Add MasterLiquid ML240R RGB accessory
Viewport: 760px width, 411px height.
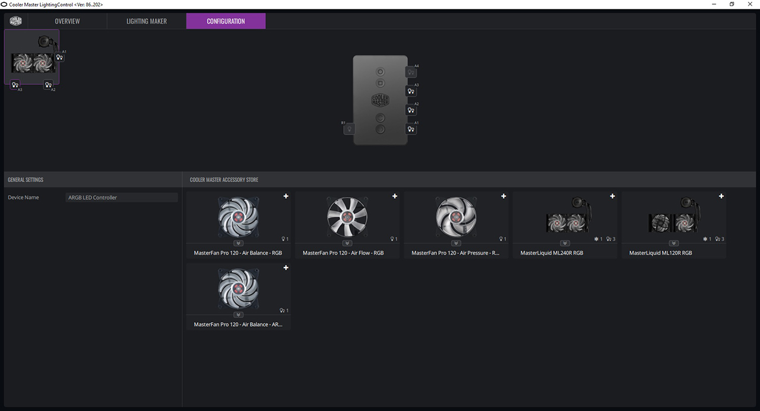point(612,196)
